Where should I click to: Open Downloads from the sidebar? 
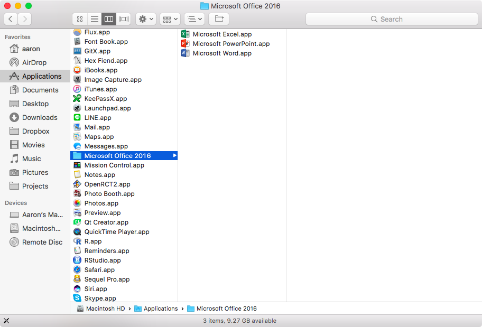[35, 117]
